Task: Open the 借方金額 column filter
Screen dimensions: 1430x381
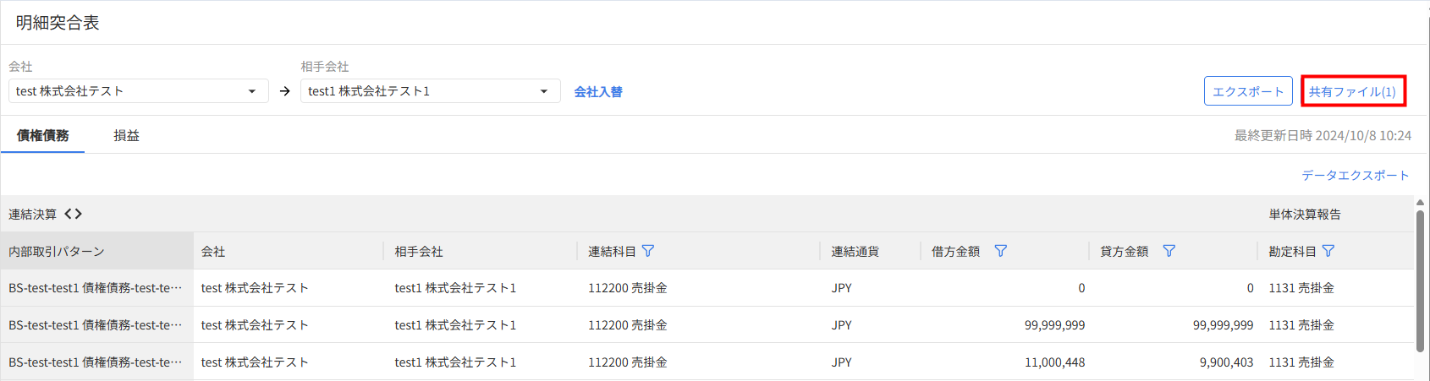Action: (x=1000, y=251)
